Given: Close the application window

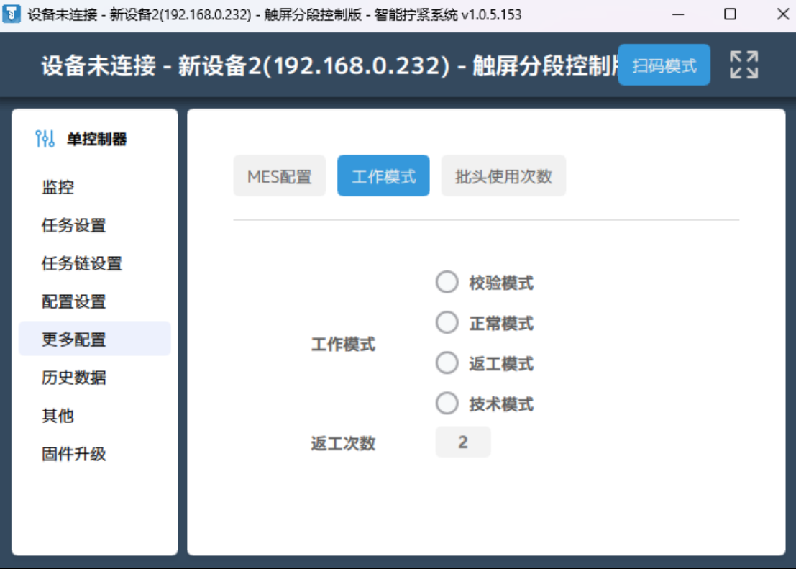Looking at the screenshot, I should coord(783,14).
